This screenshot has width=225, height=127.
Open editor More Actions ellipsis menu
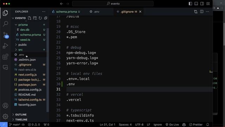click(207, 12)
